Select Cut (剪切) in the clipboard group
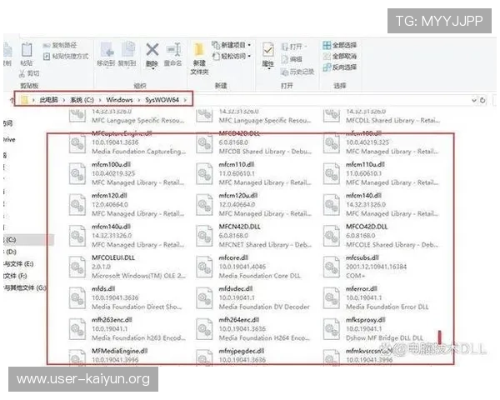The image size is (500, 400). (29, 73)
